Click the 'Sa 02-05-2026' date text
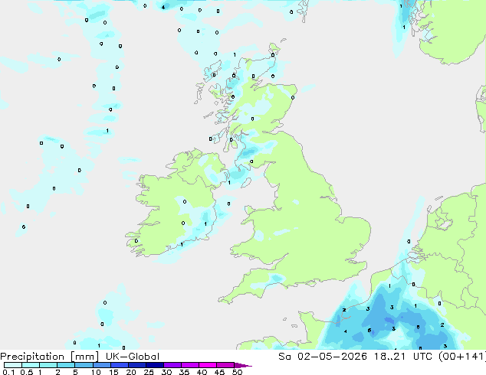486x375 pixels. [323, 357]
